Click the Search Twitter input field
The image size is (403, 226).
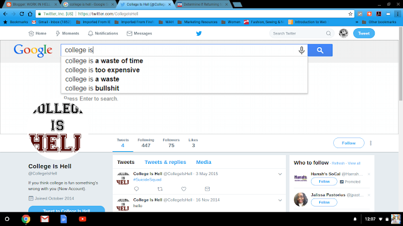pos(298,33)
